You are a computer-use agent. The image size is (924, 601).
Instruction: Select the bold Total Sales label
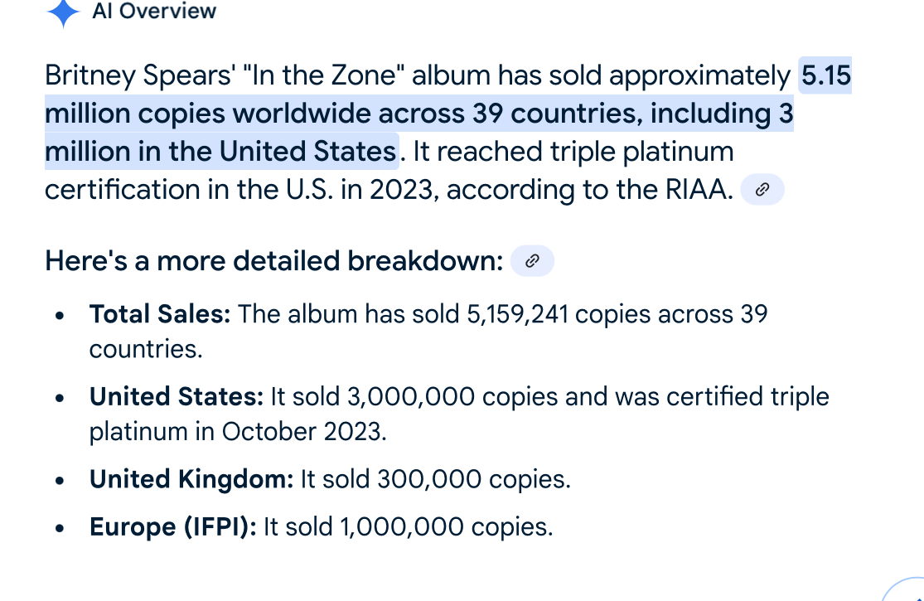160,314
